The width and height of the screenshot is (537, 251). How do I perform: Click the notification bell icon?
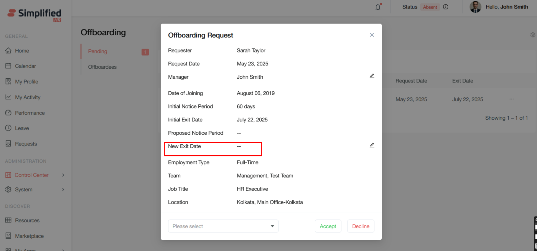click(378, 7)
